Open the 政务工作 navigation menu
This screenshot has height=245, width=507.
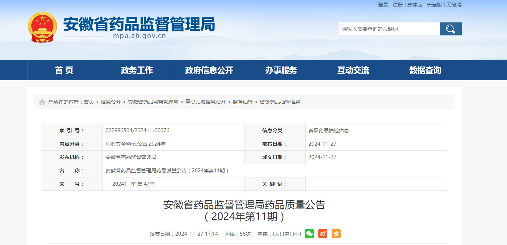(x=137, y=70)
